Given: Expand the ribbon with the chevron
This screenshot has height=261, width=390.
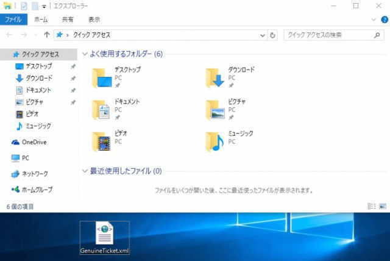Looking at the screenshot, I should (374, 20).
